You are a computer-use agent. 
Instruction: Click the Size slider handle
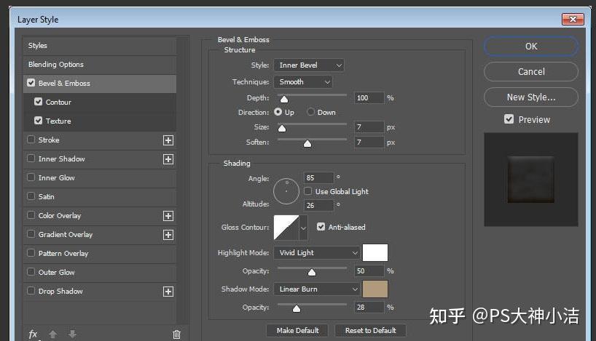282,129
